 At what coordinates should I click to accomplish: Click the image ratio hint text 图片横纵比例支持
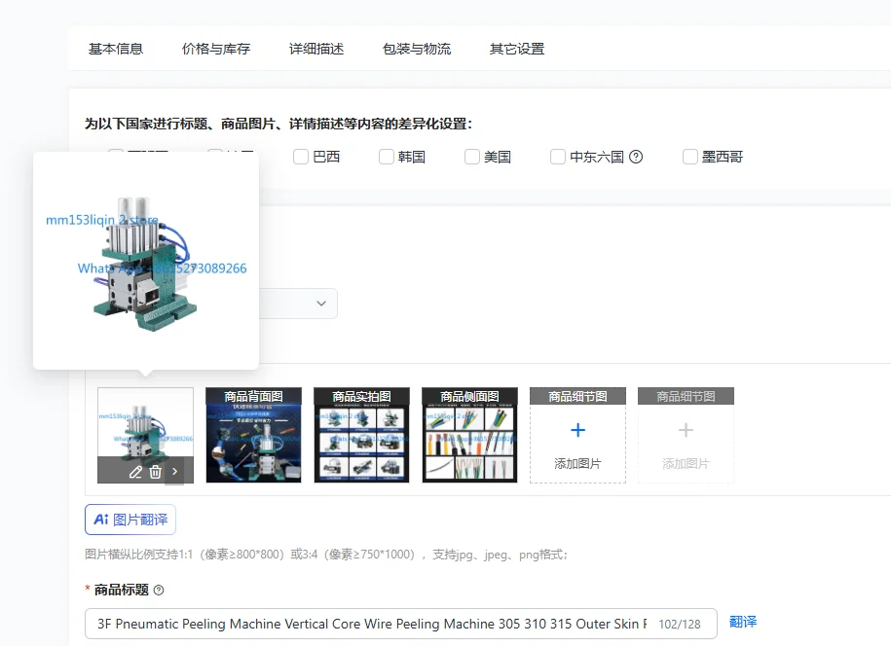coord(326,555)
